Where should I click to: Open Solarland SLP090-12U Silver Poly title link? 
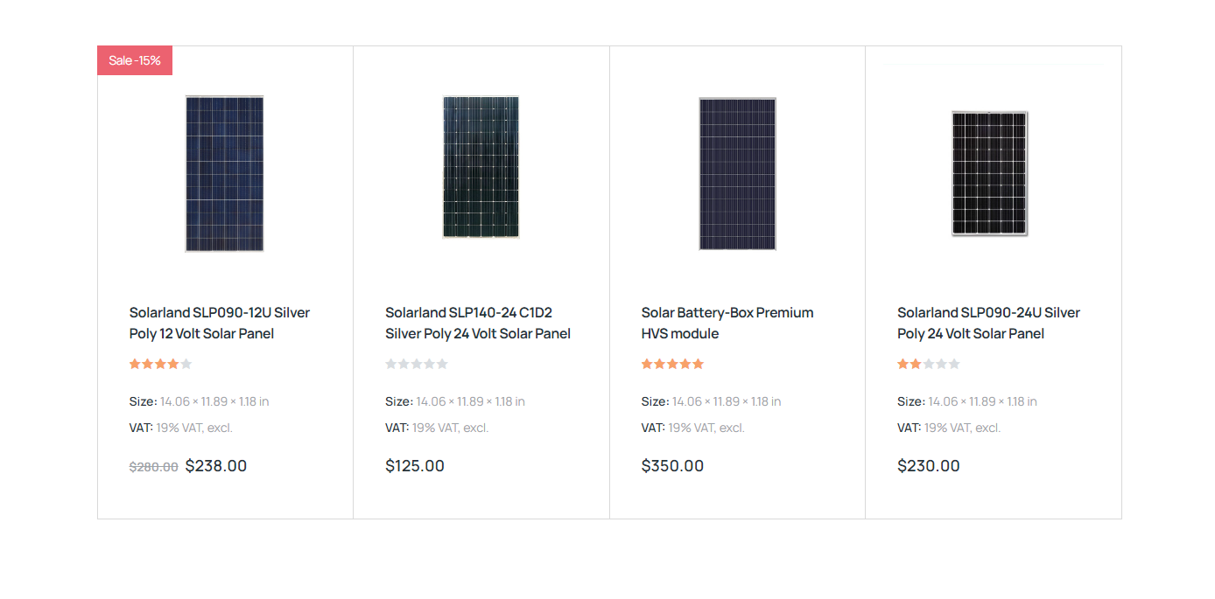tap(220, 323)
